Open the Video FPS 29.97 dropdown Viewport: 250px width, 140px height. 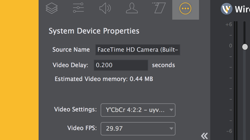[138, 129]
